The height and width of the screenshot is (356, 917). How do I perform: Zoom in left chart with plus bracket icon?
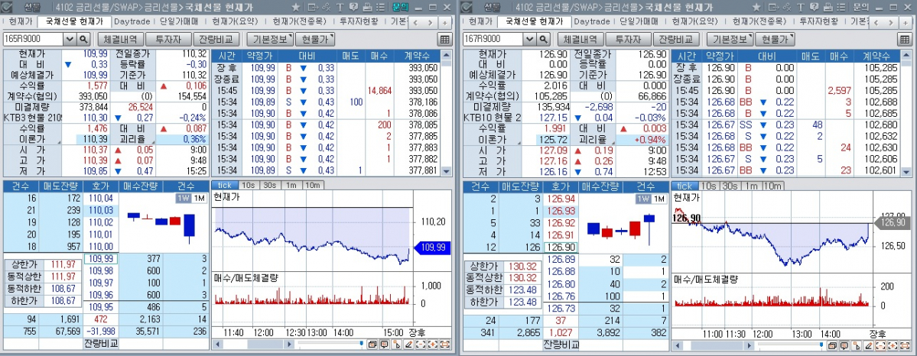coord(433,345)
